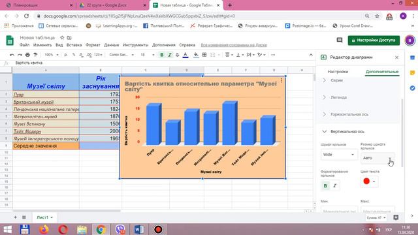Open number format 123 dropdown

(x=98, y=55)
